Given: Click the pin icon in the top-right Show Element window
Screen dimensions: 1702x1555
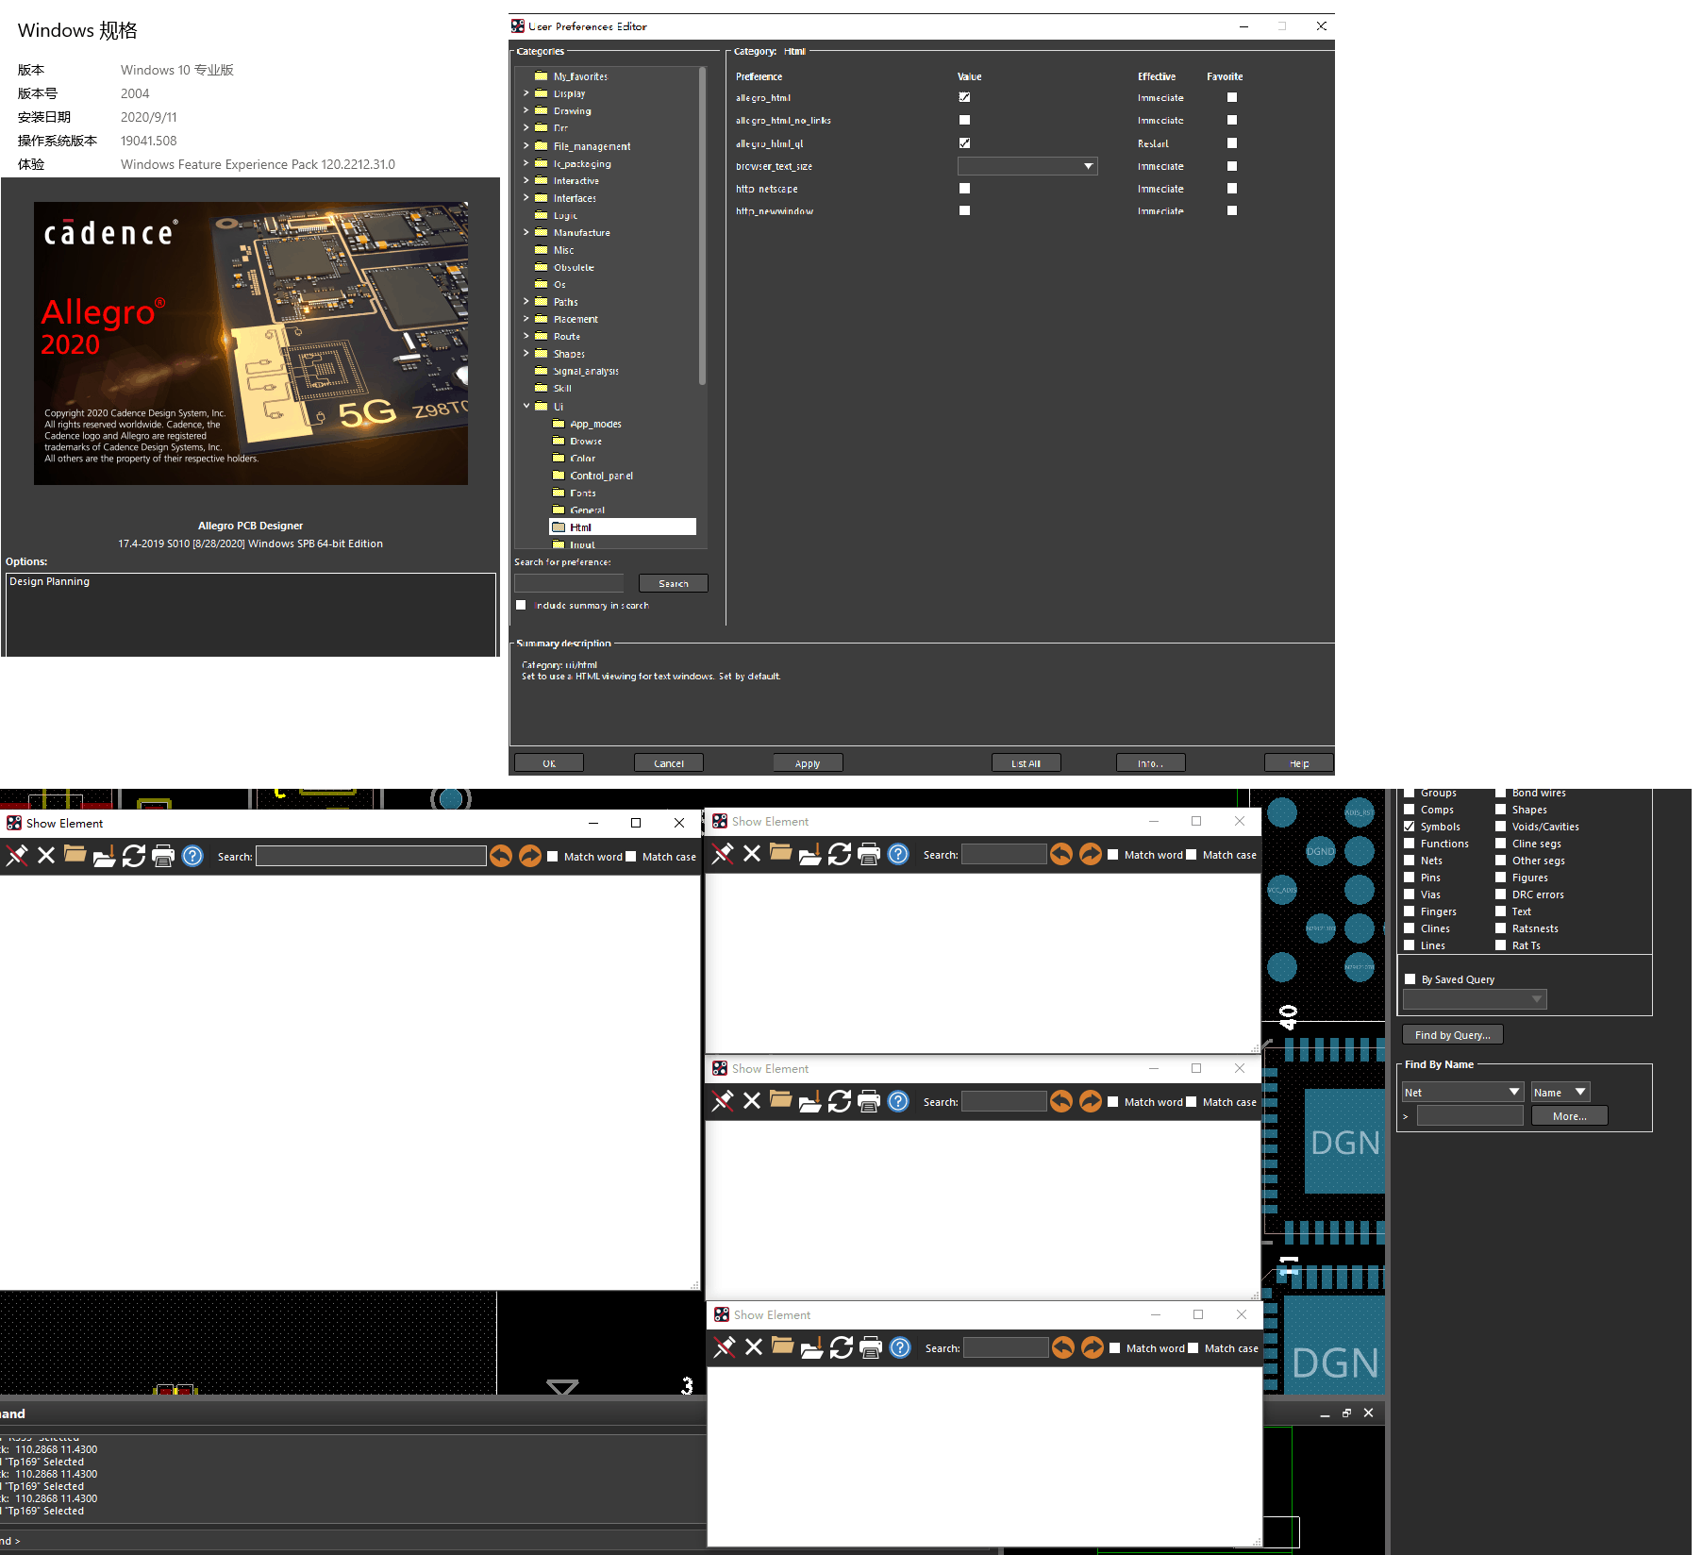Looking at the screenshot, I should [723, 854].
